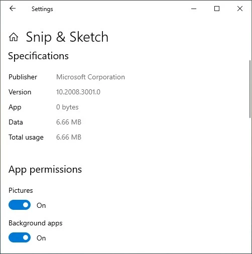Click the Specifications heading
Screen dimensions: 252x254
[x=39, y=56]
